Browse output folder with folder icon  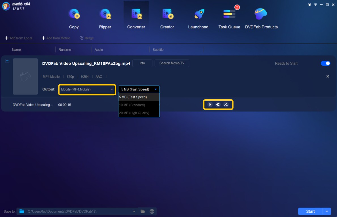[x=143, y=211]
